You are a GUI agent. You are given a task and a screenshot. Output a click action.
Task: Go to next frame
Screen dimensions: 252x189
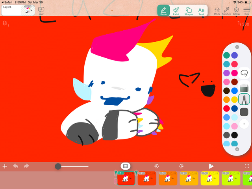[181, 166]
